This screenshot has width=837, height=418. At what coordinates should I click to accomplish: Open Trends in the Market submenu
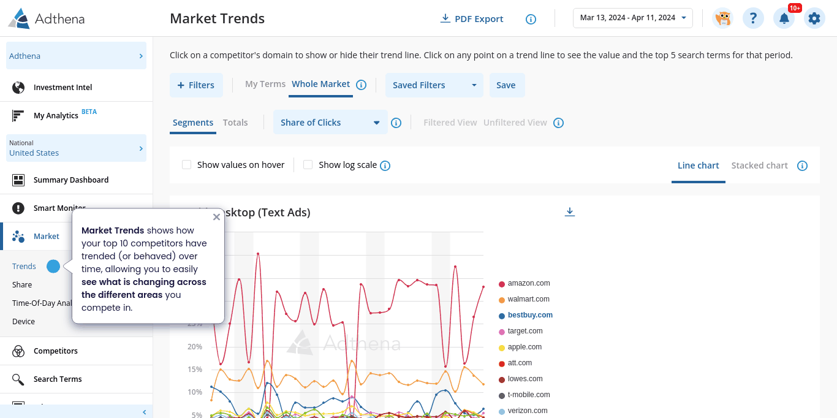[x=24, y=266]
